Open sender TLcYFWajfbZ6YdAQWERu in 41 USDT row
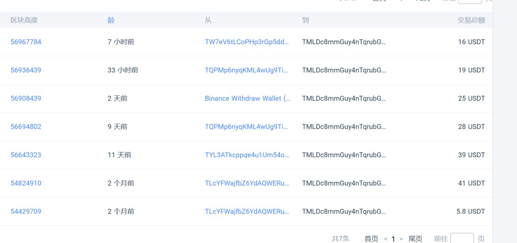Viewport: 517px width, 243px height. tap(247, 183)
